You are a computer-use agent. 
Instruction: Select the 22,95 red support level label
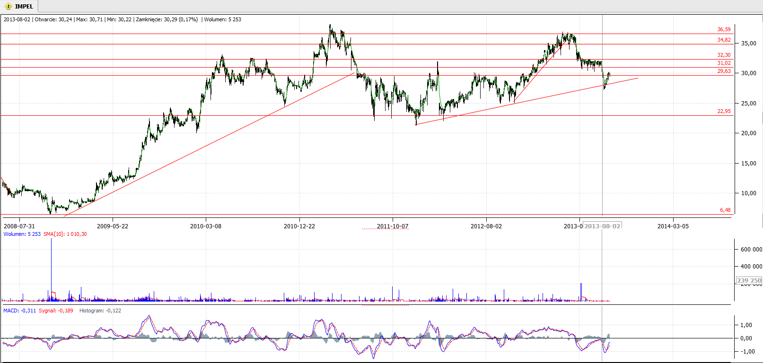coord(724,111)
